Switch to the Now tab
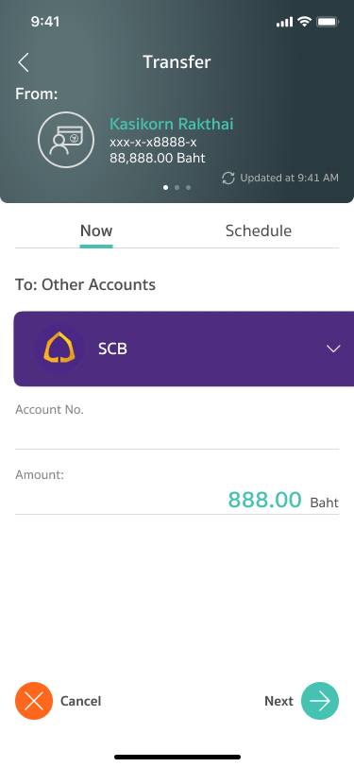The height and width of the screenshot is (767, 354). point(96,230)
